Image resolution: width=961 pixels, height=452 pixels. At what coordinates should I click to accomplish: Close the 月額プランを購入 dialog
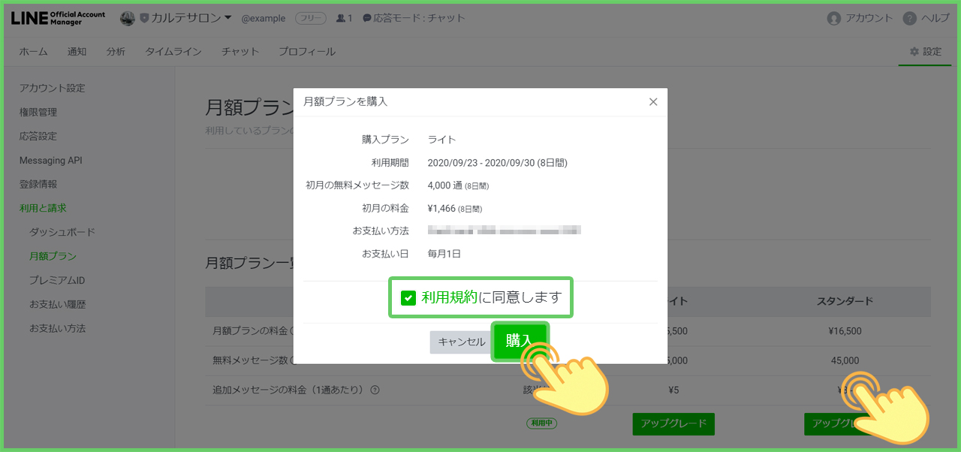[652, 102]
